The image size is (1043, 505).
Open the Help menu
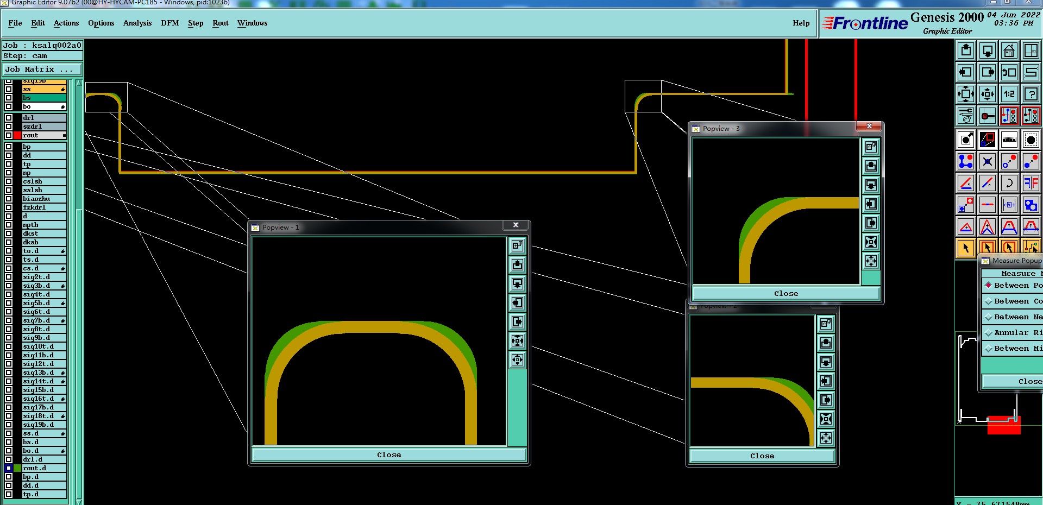point(801,23)
